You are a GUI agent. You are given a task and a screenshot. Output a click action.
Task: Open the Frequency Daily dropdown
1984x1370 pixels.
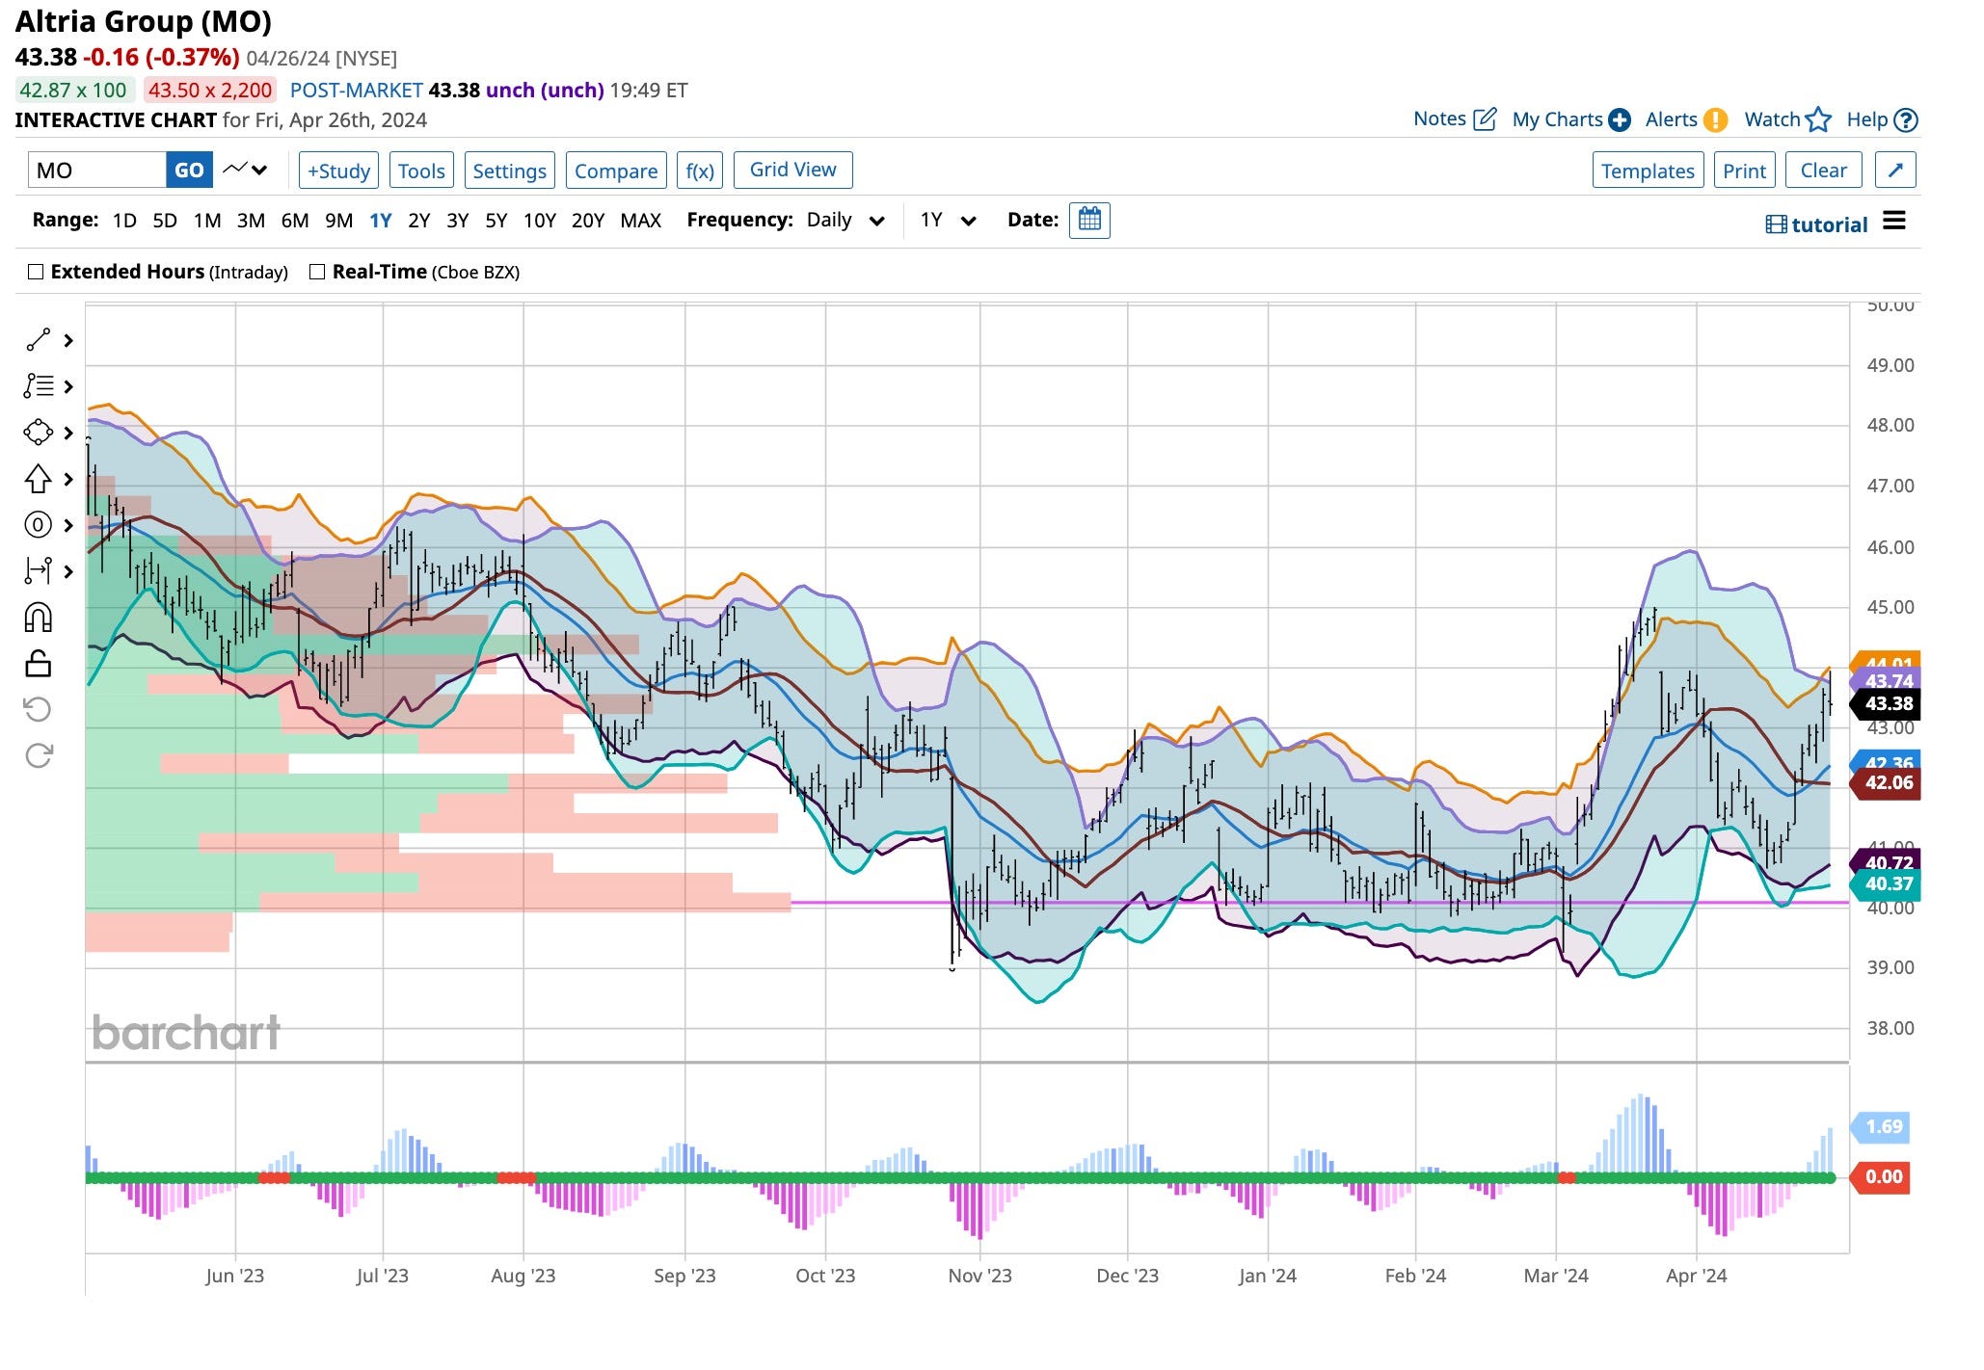pos(876,220)
